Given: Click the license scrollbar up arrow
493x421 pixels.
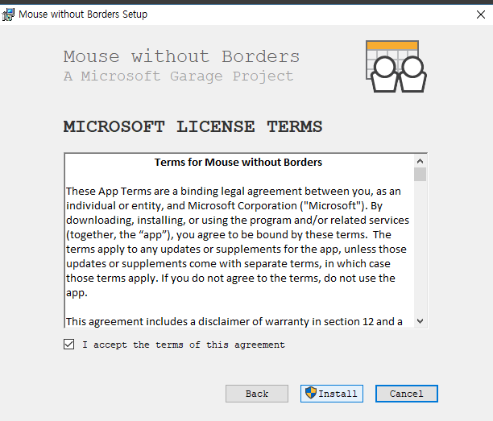Looking at the screenshot, I should click(420, 161).
